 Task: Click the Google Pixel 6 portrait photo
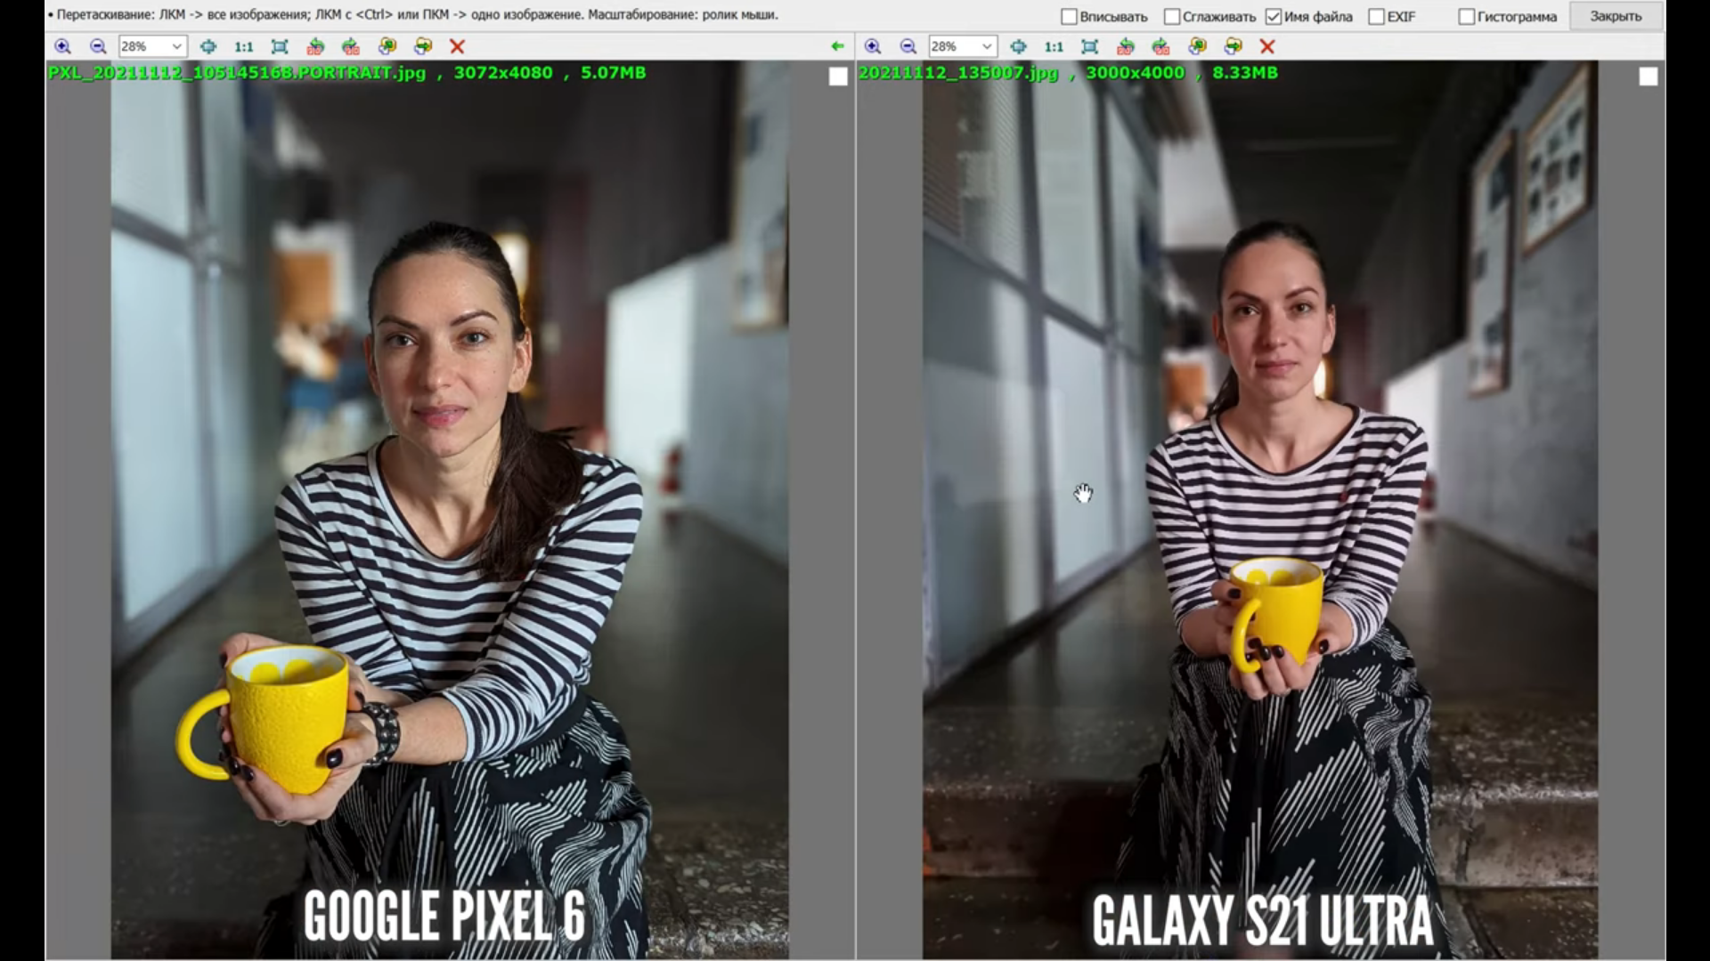pos(450,509)
